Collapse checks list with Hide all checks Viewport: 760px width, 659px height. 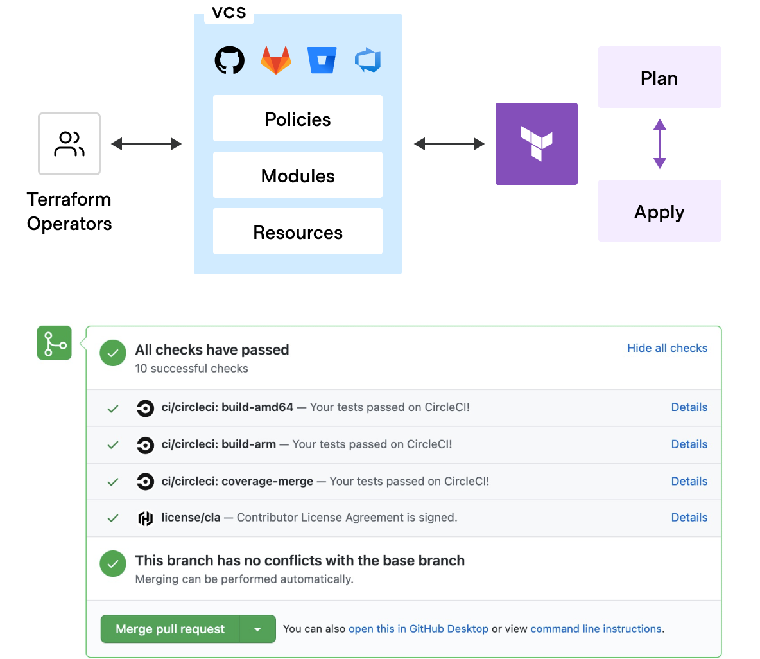click(x=667, y=348)
